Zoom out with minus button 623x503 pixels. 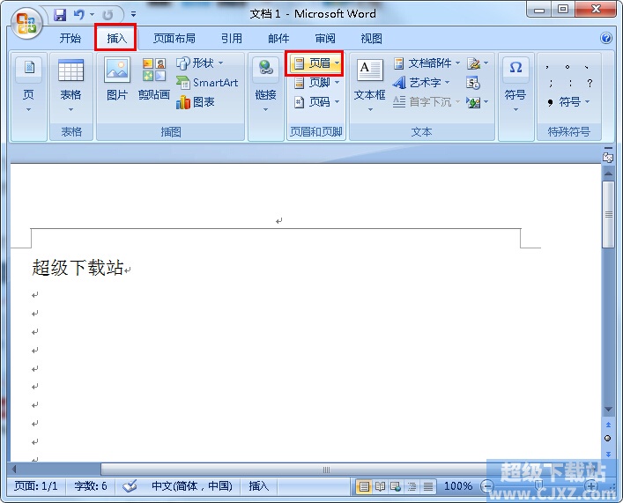point(487,486)
